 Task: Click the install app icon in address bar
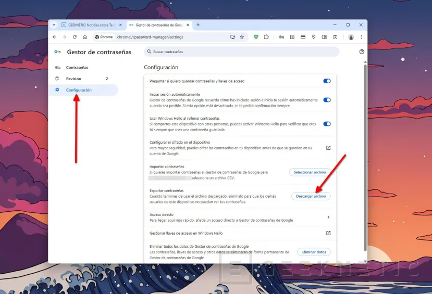(x=232, y=37)
